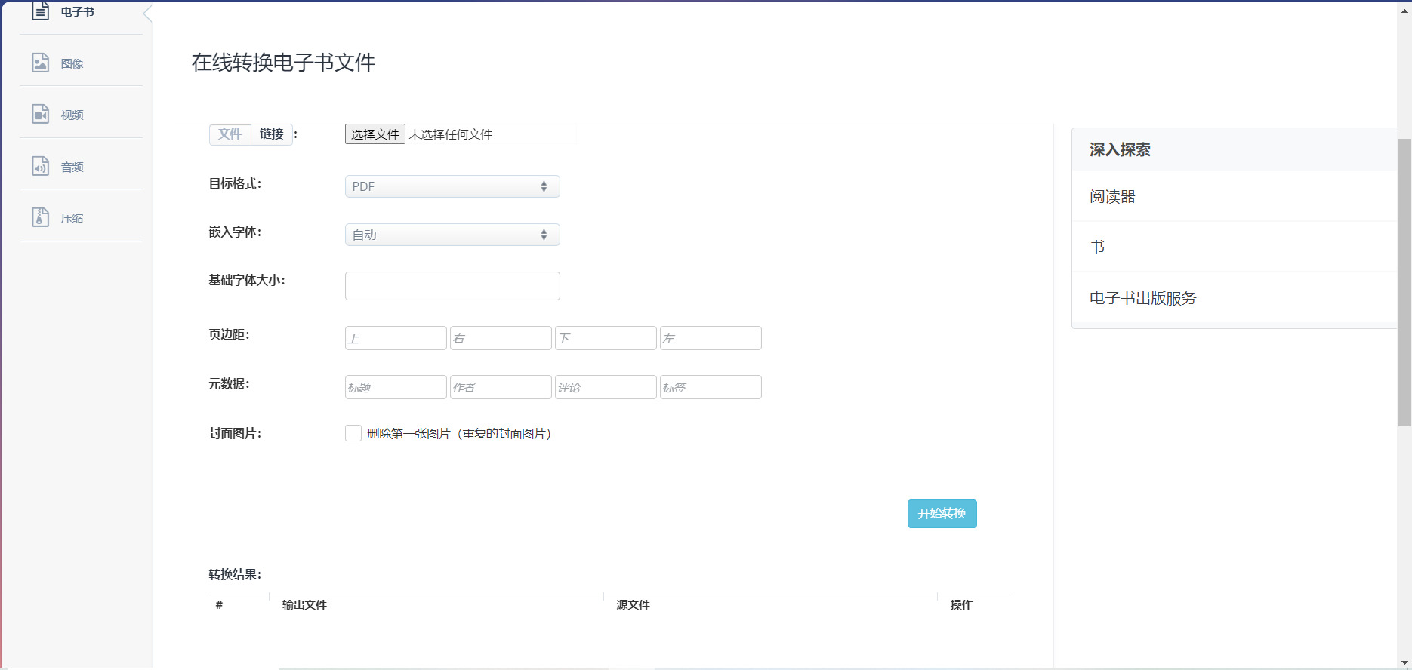Click the 图像 sidebar label
The height and width of the screenshot is (670, 1412).
[72, 63]
